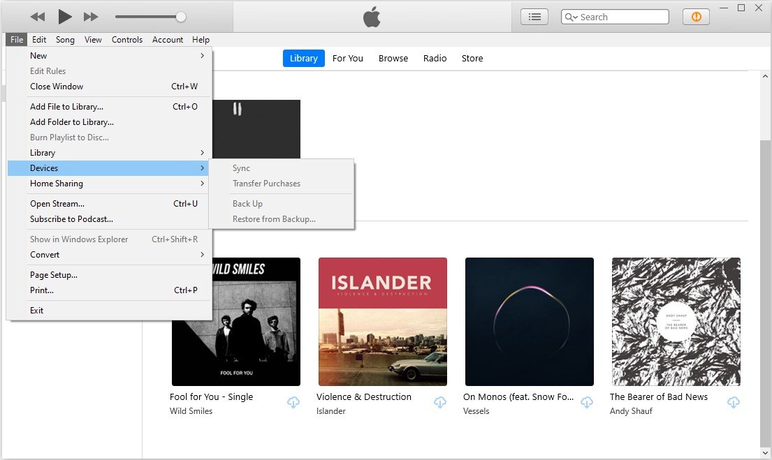Expand the Convert submenu
Viewport: 772px width, 460px height.
point(109,254)
